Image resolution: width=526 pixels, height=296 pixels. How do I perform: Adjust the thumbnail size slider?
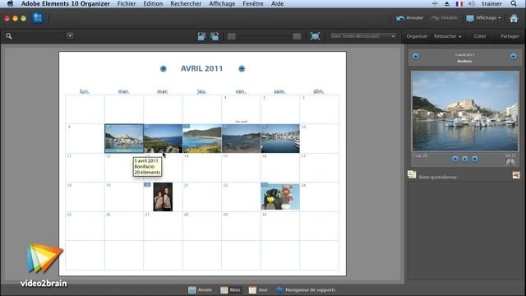(264, 36)
